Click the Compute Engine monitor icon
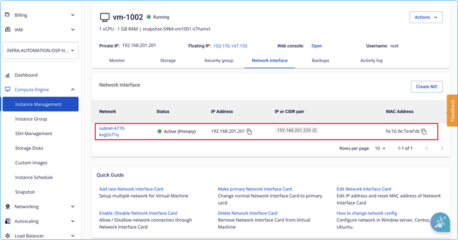The width and height of the screenshot is (458, 240). tap(7, 90)
